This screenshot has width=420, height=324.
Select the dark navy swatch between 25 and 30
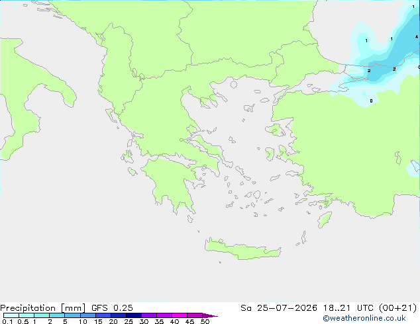133,315
